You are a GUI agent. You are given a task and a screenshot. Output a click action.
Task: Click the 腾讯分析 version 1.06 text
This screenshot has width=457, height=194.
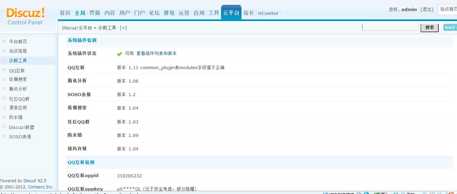(x=128, y=81)
